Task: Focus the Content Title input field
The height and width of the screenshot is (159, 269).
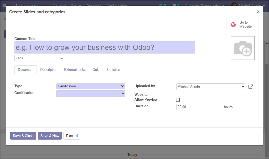Action: click(x=105, y=47)
